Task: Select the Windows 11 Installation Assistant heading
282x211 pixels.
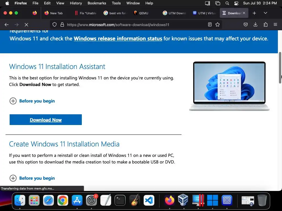Action: click(57, 66)
